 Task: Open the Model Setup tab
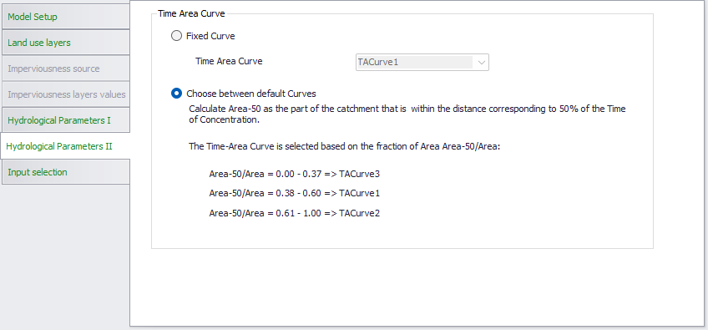(66, 18)
